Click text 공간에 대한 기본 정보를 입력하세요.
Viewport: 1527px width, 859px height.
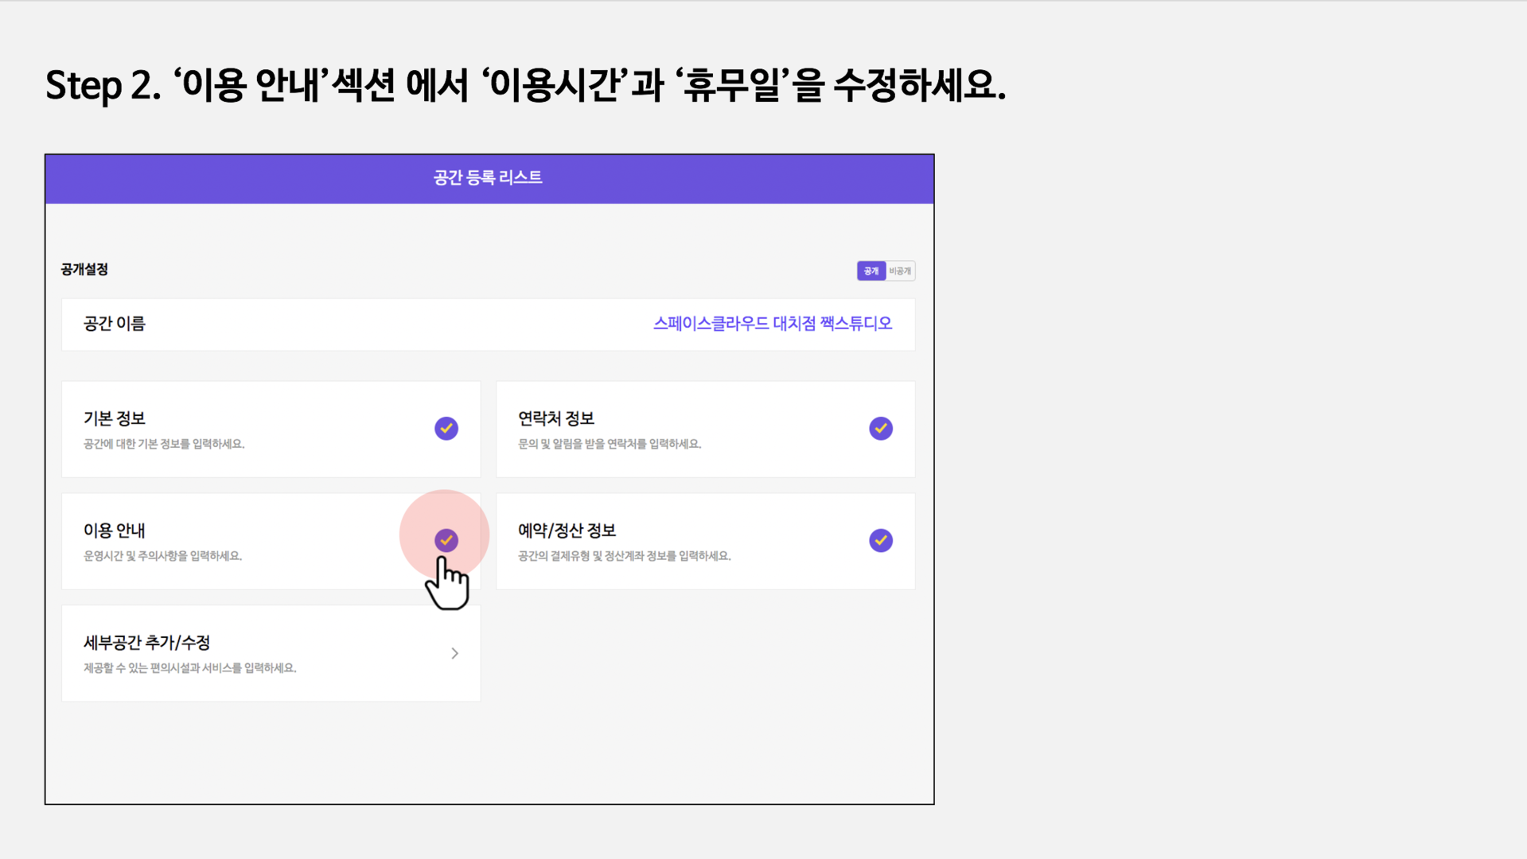coord(164,444)
